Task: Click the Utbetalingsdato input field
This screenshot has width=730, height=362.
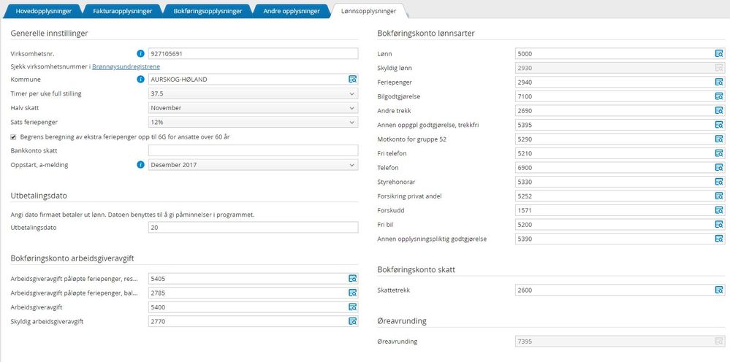Action: (254, 228)
